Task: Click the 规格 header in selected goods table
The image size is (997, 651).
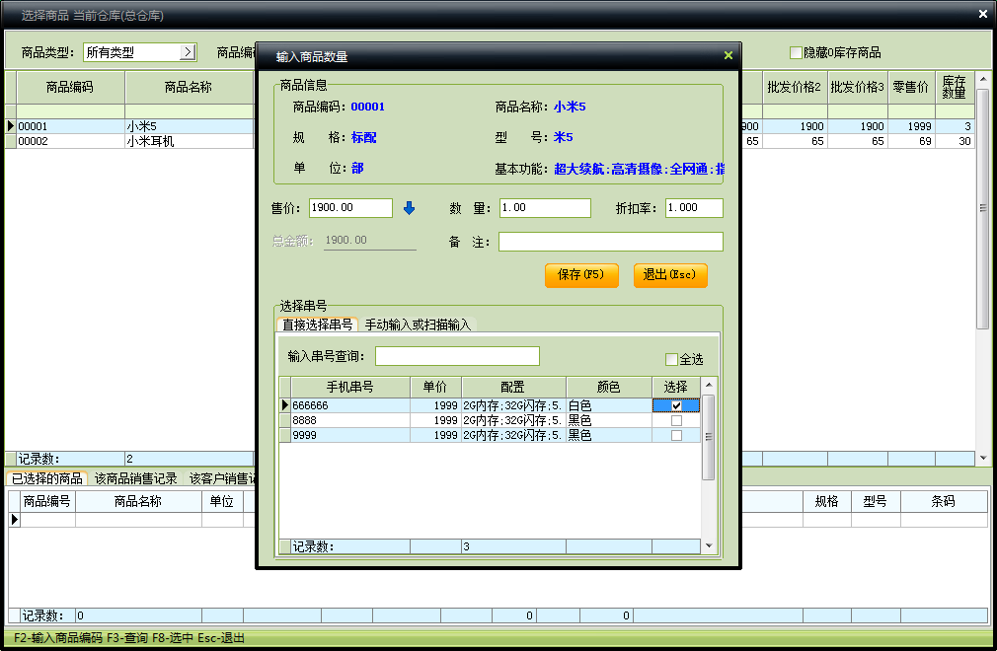Action: pyautogui.click(x=826, y=501)
